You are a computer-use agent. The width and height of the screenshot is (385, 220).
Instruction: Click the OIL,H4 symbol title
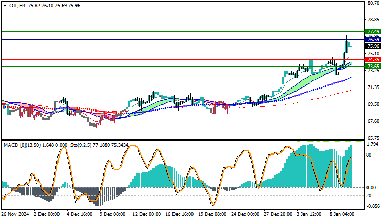click(17, 6)
